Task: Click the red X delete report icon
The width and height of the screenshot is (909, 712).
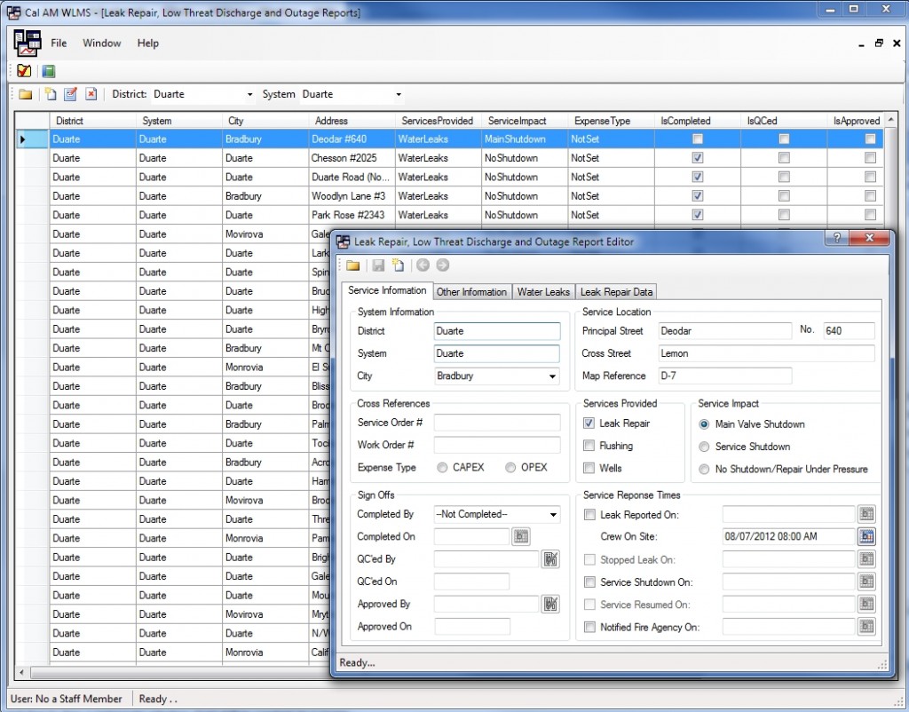Action: point(91,94)
